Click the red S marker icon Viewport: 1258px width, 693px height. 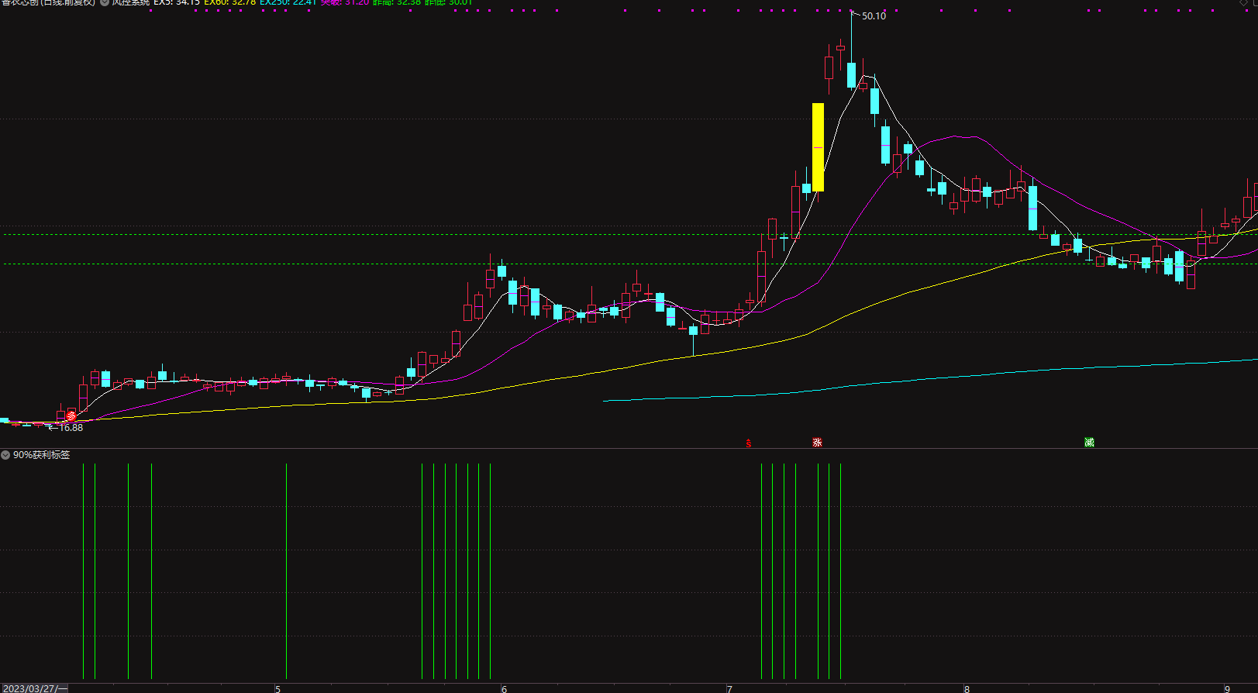pos(749,443)
